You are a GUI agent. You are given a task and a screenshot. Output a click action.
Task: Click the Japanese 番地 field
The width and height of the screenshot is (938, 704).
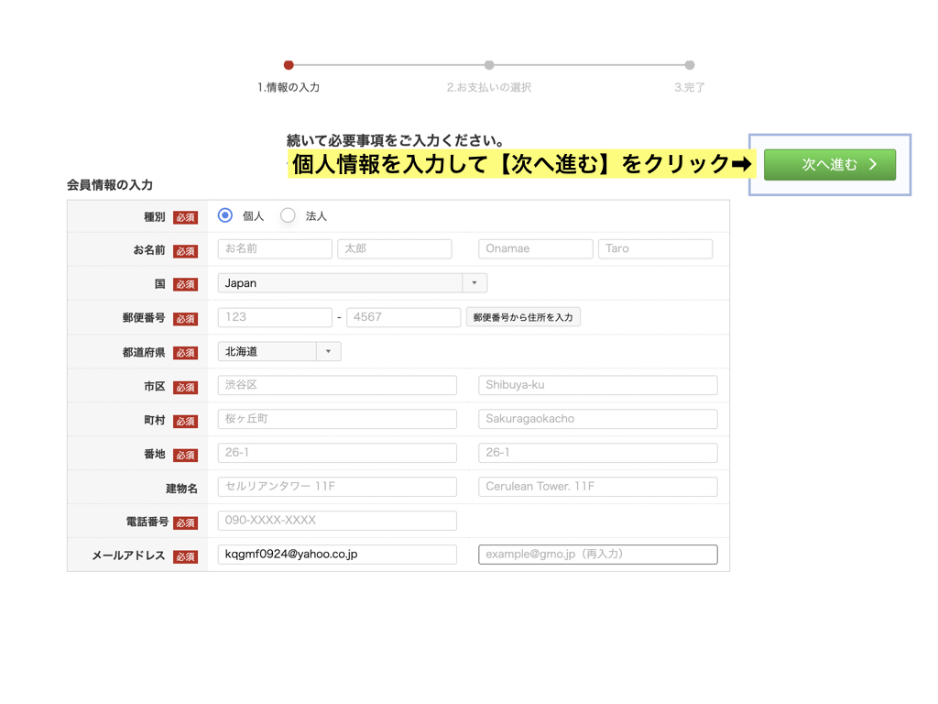point(337,453)
